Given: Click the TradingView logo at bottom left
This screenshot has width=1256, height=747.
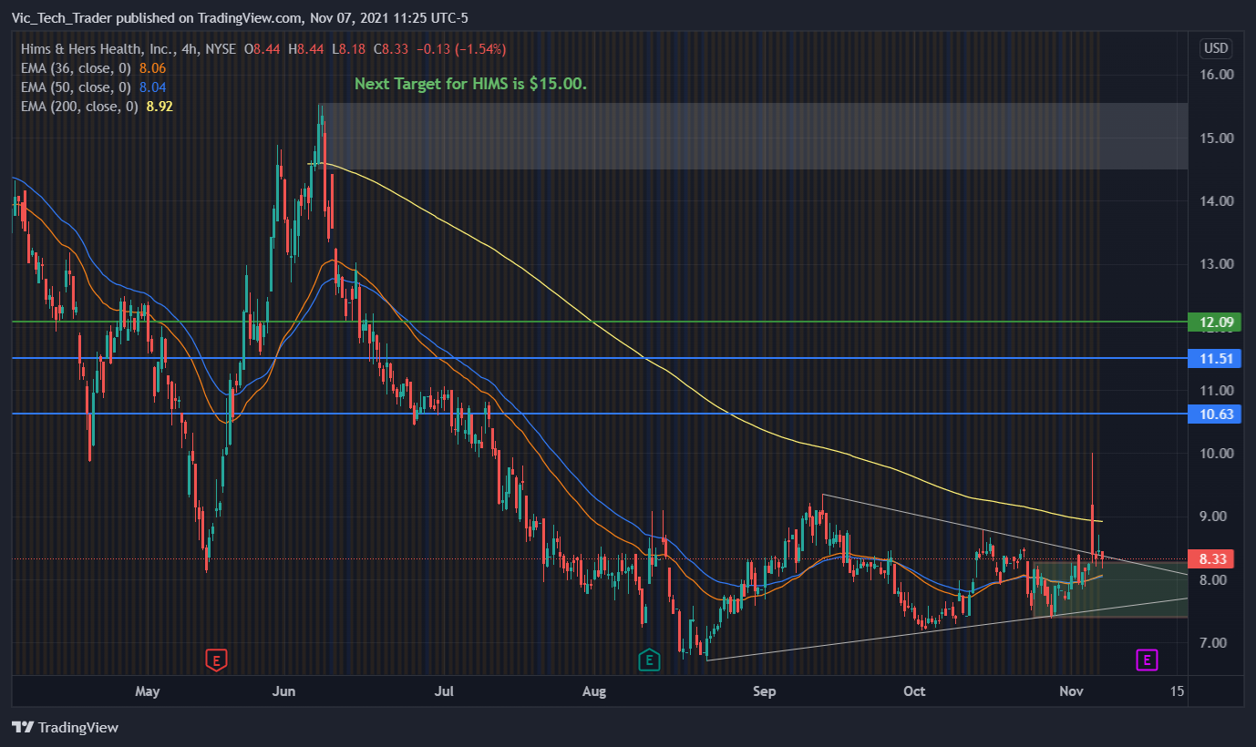Looking at the screenshot, I should click(65, 728).
